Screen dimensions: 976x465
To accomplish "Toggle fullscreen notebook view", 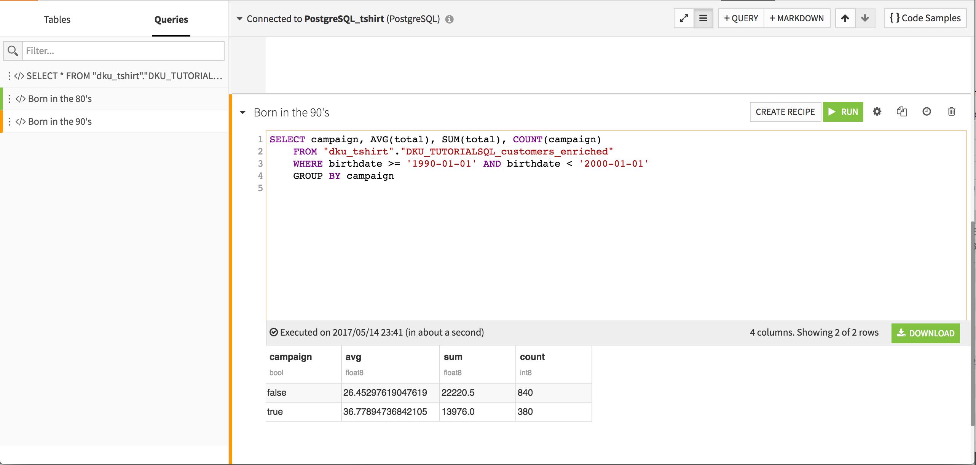I will [x=684, y=18].
